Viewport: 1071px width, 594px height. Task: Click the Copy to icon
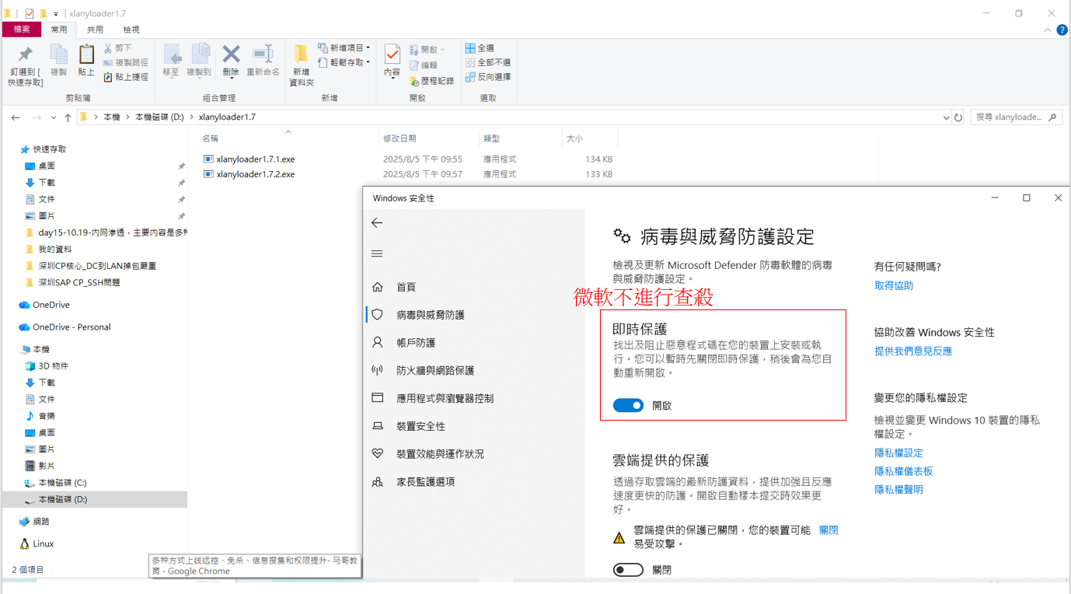(x=201, y=54)
